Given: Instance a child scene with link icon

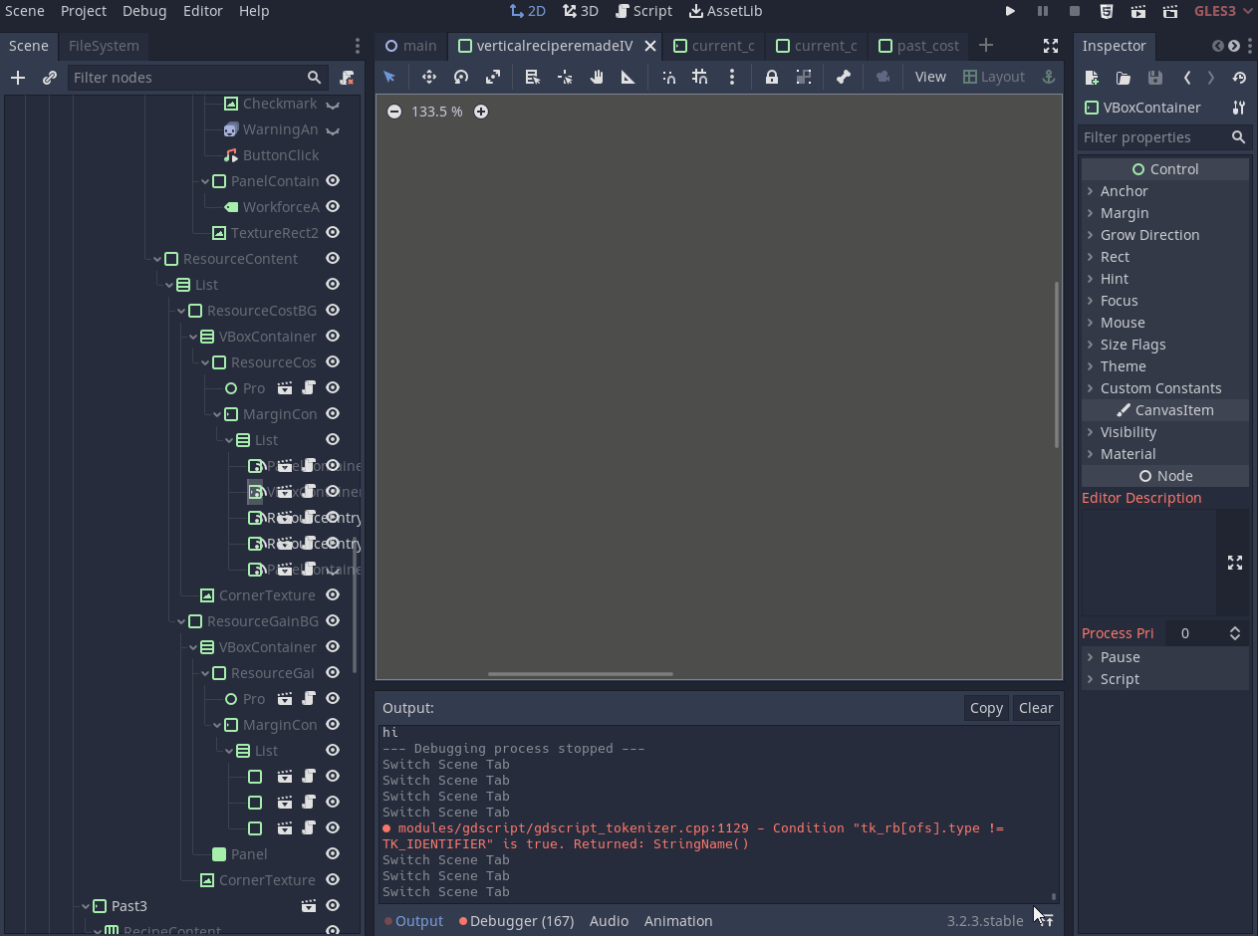Looking at the screenshot, I should coord(50,78).
